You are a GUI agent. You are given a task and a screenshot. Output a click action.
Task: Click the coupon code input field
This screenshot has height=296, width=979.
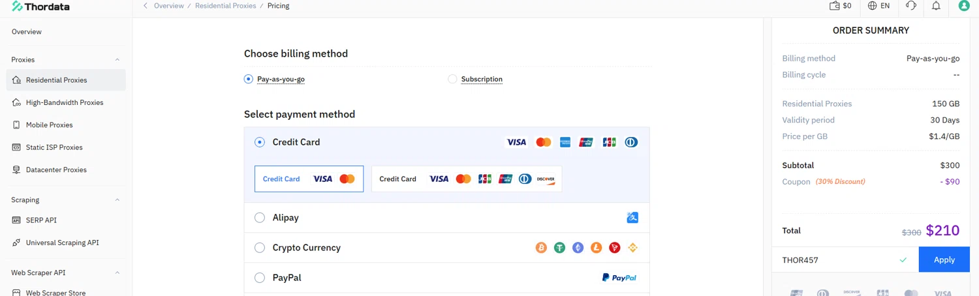pyautogui.click(x=835, y=260)
